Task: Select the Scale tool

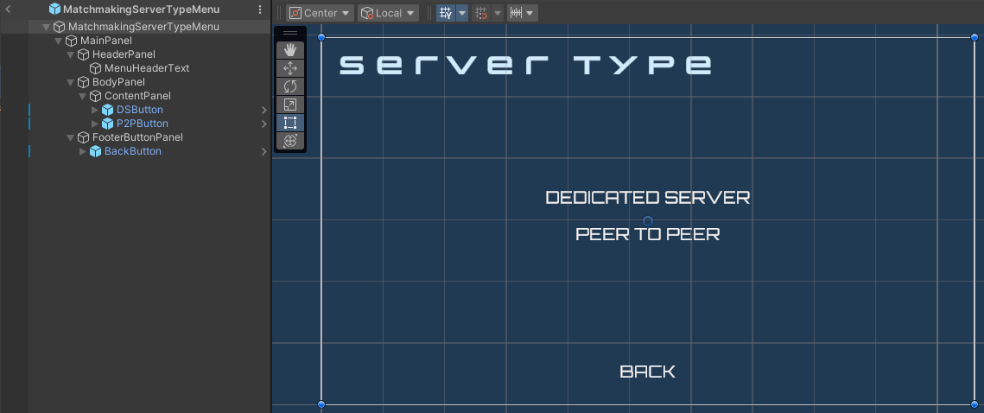Action: [290, 105]
